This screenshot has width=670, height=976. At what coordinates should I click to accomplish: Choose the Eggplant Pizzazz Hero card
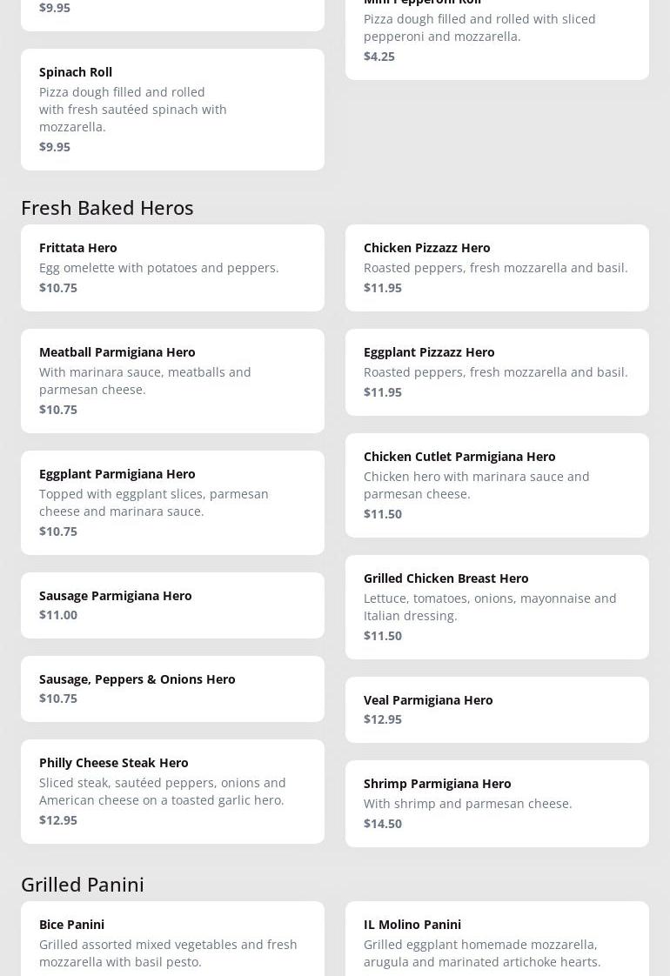coord(497,371)
